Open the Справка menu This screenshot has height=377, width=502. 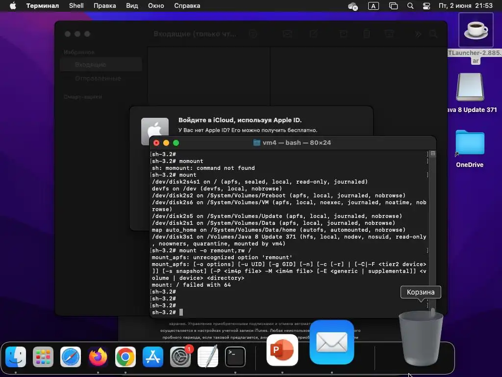click(187, 6)
